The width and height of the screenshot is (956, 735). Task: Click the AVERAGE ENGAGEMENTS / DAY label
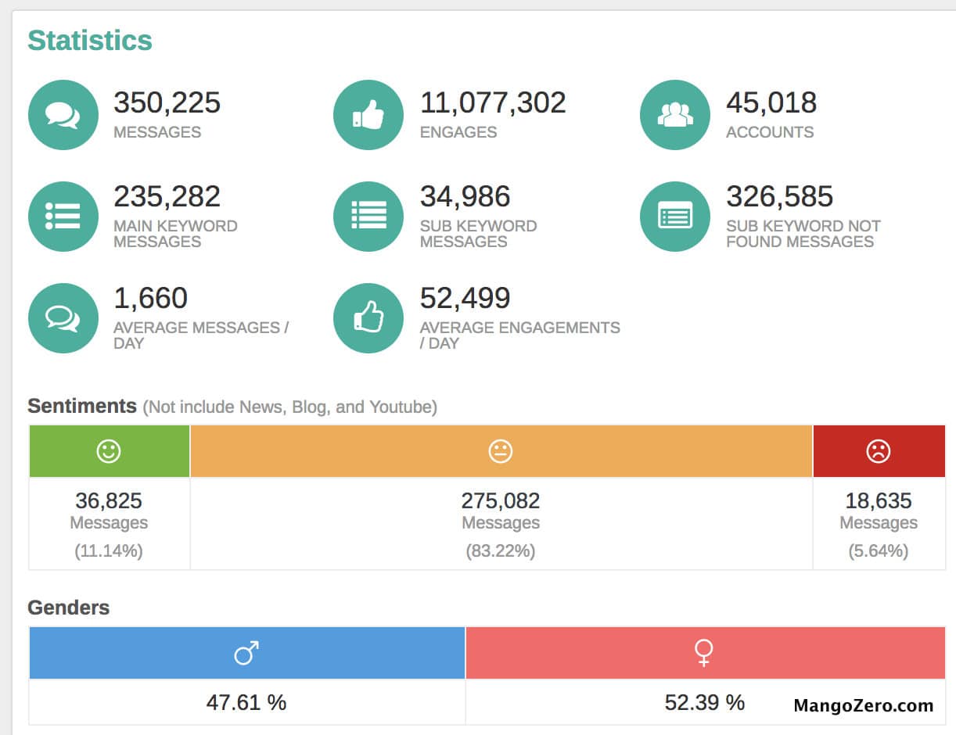520,335
